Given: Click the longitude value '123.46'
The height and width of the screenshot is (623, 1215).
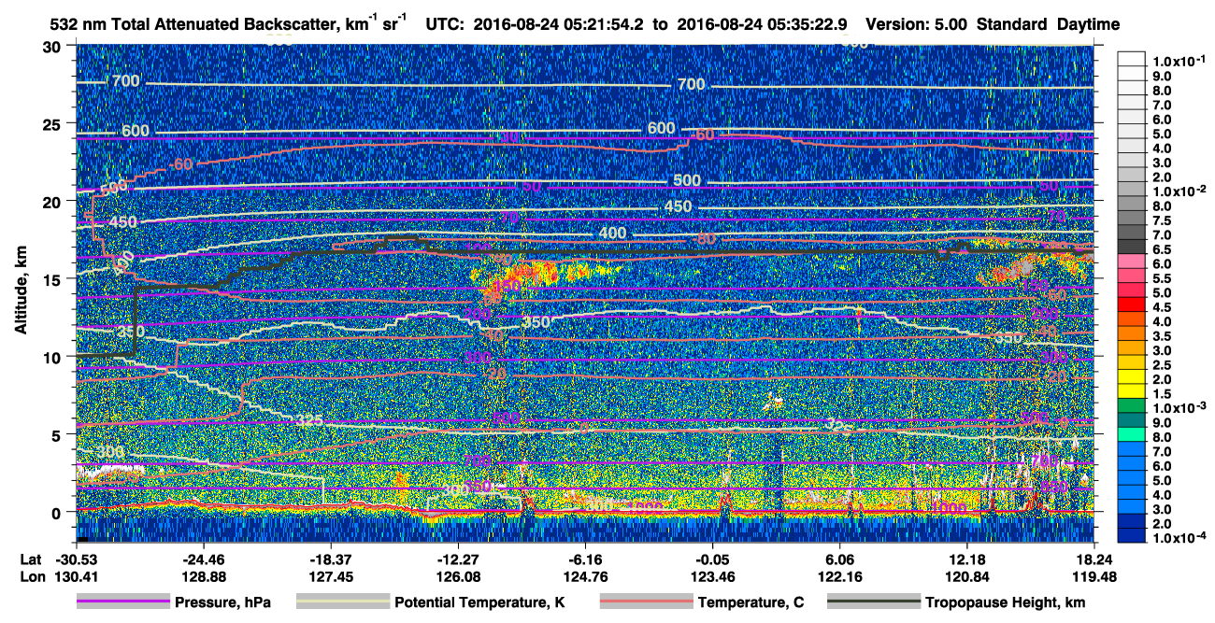Looking at the screenshot, I should [x=712, y=576].
